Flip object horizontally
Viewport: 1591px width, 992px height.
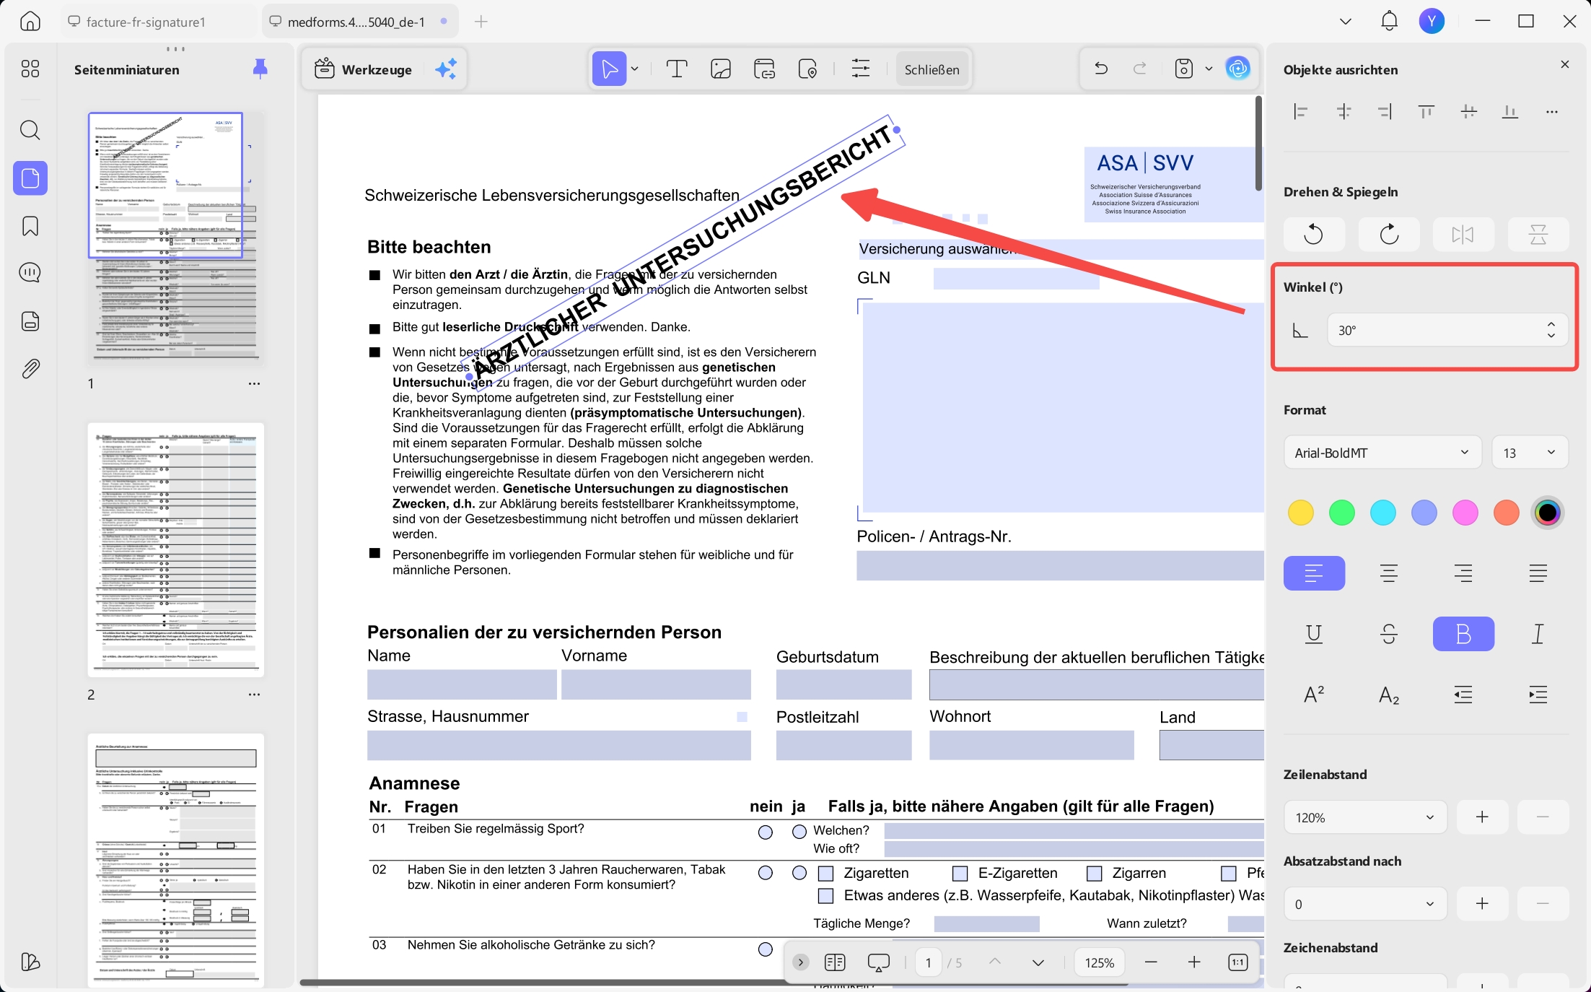(x=1463, y=234)
